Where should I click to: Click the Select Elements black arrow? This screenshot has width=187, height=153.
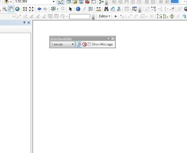[x=70, y=9]
